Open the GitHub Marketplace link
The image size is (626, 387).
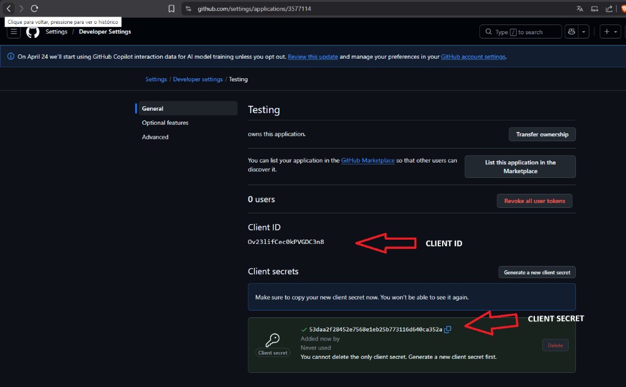point(367,160)
